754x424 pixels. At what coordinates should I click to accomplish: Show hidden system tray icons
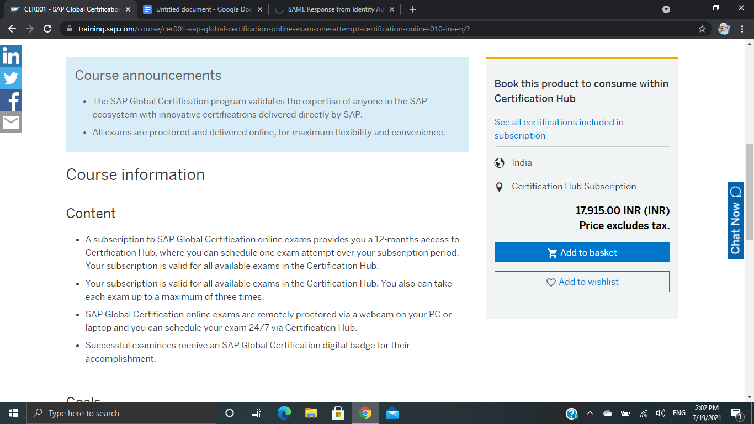(x=590, y=413)
